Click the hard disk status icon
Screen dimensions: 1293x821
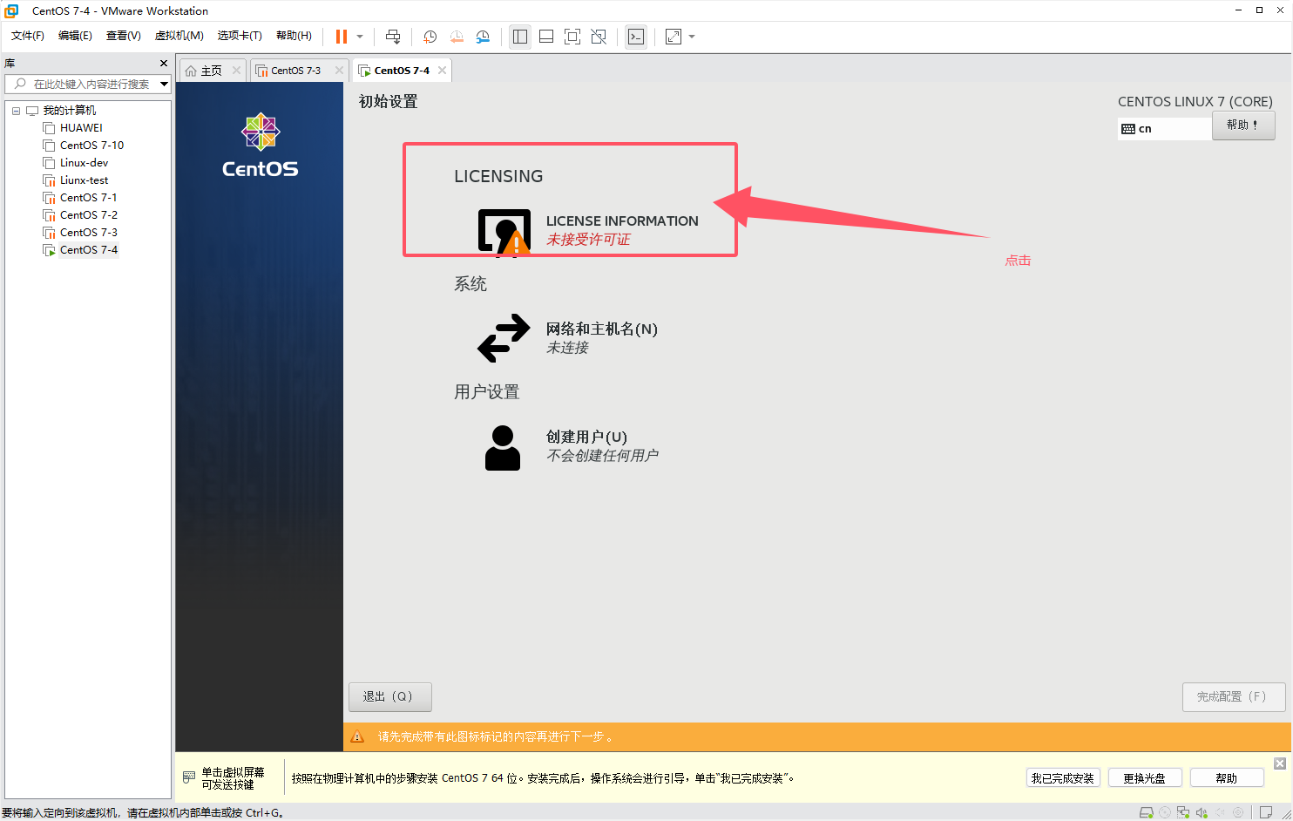pyautogui.click(x=1147, y=812)
